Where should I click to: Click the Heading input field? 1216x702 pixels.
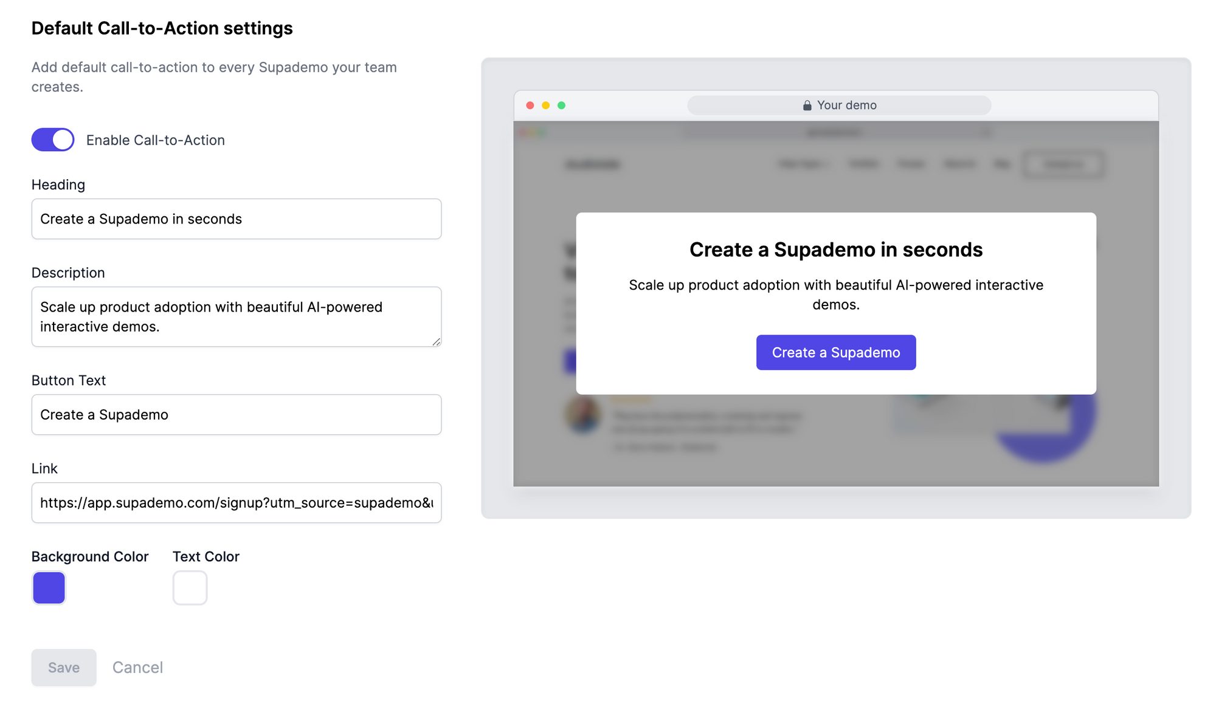tap(237, 219)
